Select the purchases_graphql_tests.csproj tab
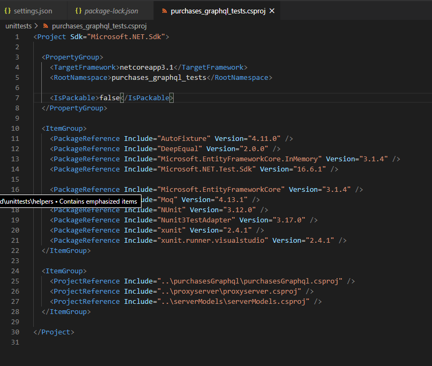 tap(218, 11)
